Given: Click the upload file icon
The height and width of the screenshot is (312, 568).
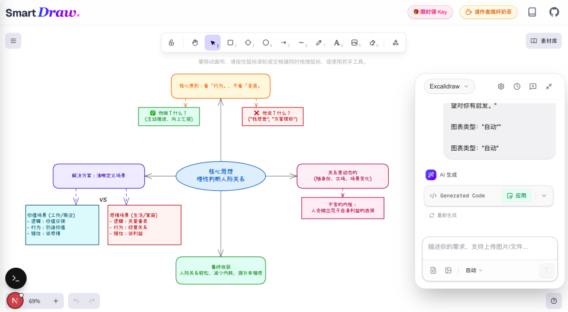Looking at the screenshot, I should coord(433,271).
